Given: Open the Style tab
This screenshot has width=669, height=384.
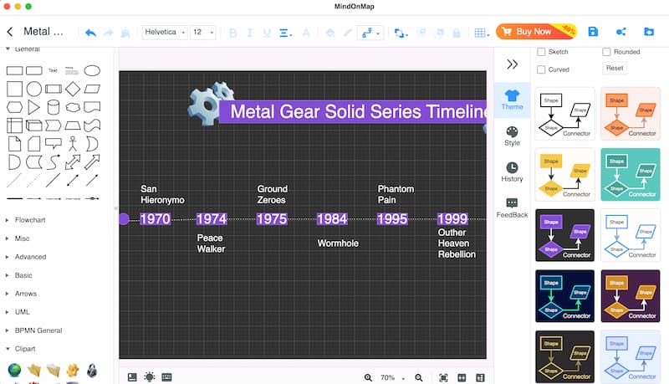Looking at the screenshot, I should tap(512, 136).
